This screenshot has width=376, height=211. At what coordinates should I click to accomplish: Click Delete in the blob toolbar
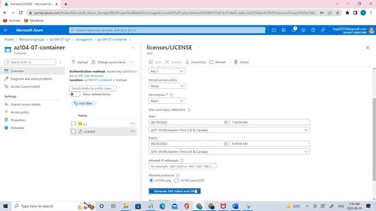pyautogui.click(x=241, y=62)
